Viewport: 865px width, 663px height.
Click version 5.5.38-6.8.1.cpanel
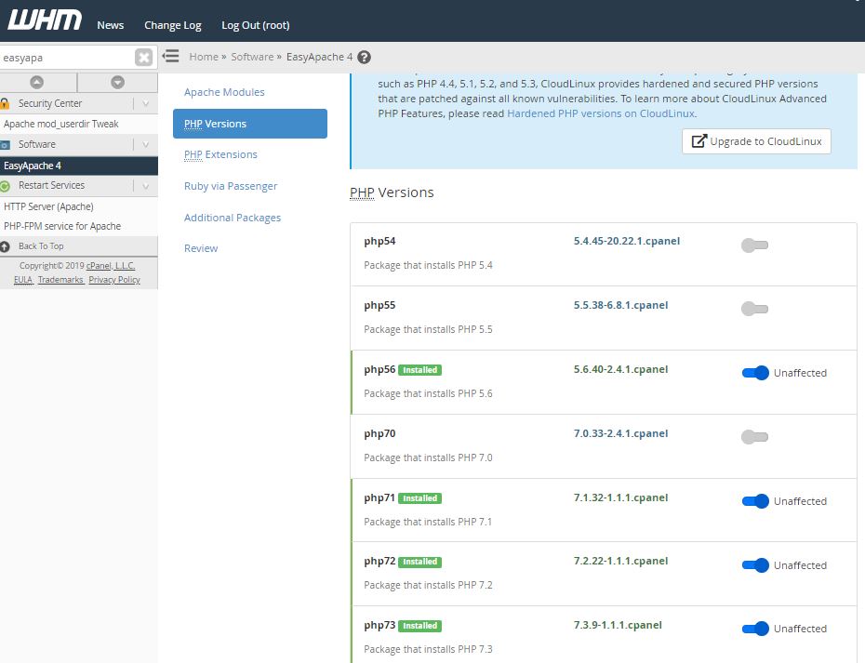pos(620,305)
